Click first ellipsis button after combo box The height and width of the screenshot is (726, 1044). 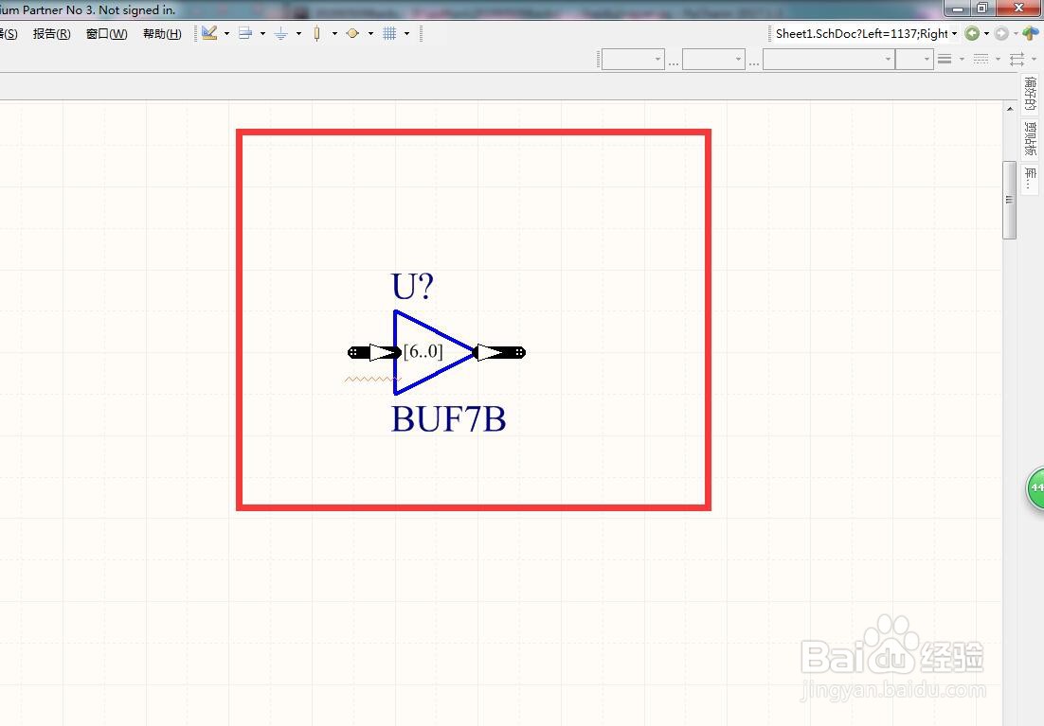(674, 62)
